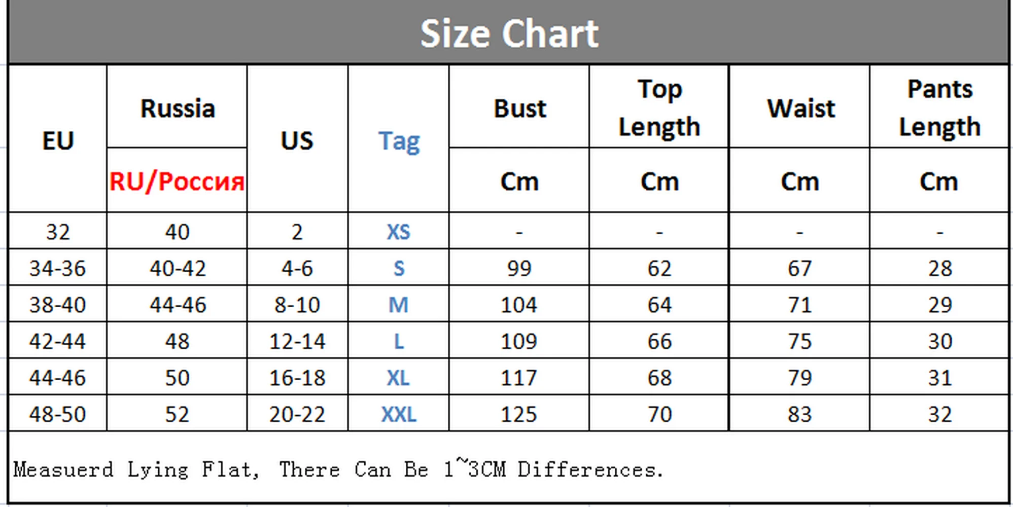This screenshot has height=507, width=1013.
Task: Click the "Bust" column header
Action: point(519,108)
